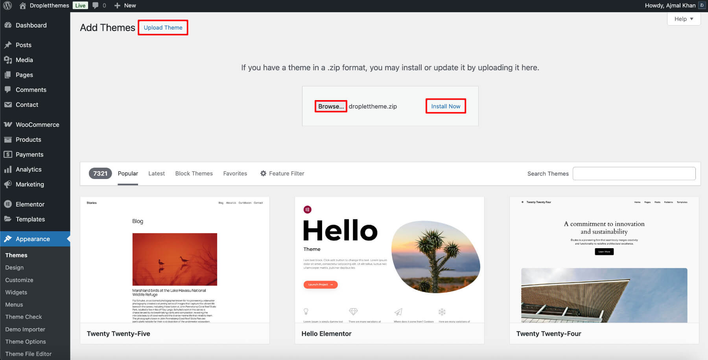The image size is (708, 360).
Task: Open Comments using its speech bubble icon
Action: click(9, 90)
